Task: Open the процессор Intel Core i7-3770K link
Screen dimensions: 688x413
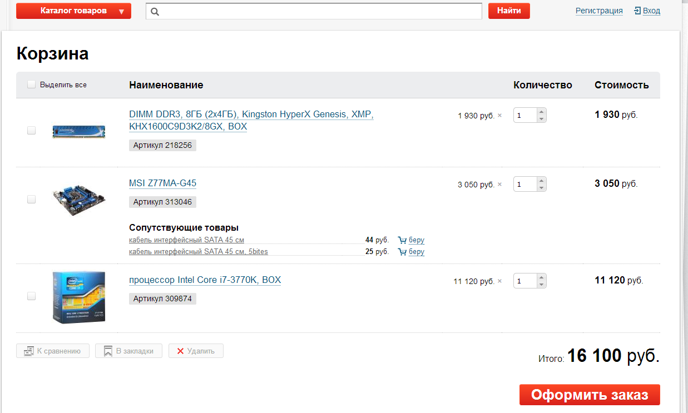Action: click(205, 280)
